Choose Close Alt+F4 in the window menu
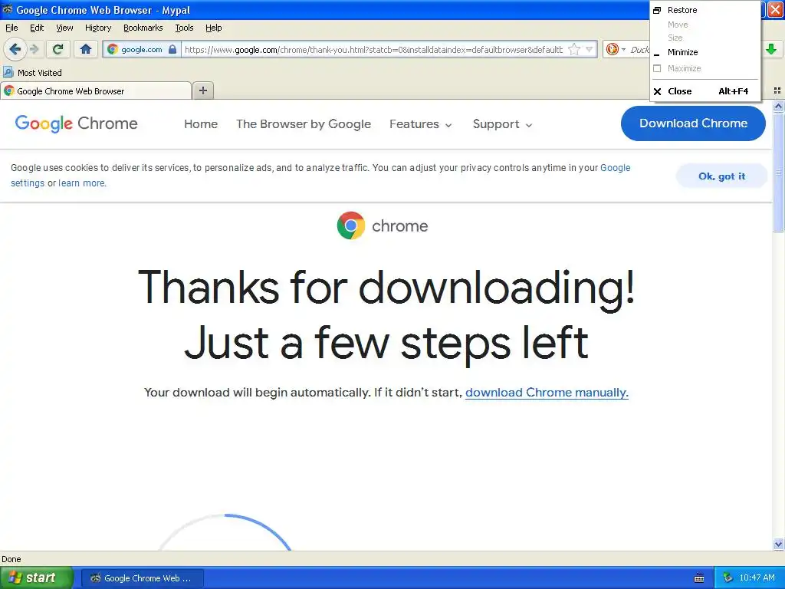 point(705,91)
